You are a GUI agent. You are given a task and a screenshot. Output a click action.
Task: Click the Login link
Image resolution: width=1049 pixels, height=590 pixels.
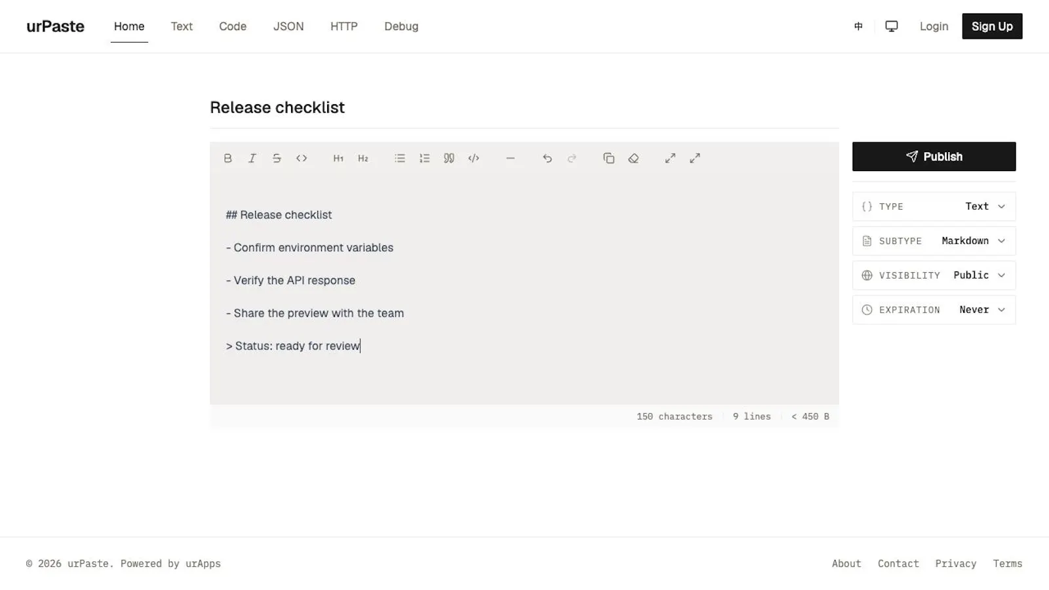pos(934,26)
